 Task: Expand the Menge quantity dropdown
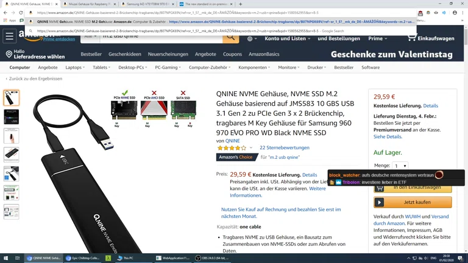coord(400,166)
